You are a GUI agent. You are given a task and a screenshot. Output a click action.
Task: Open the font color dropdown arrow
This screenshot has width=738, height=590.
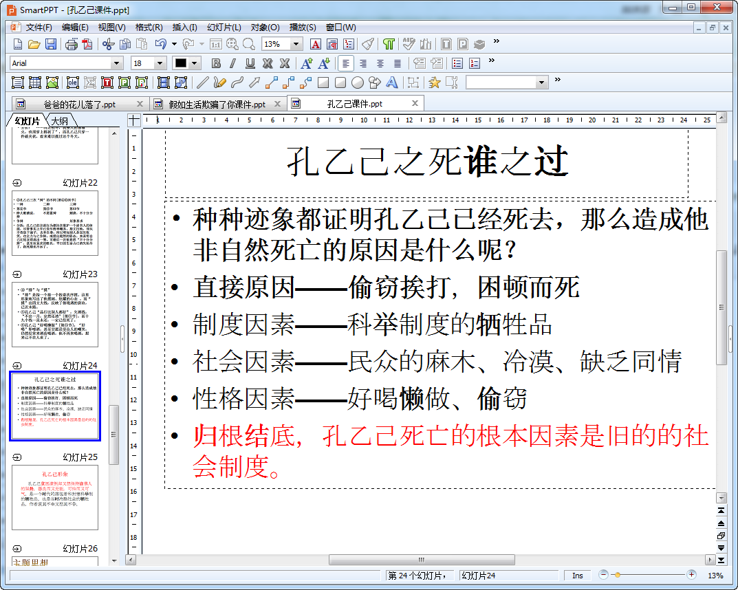pos(194,63)
